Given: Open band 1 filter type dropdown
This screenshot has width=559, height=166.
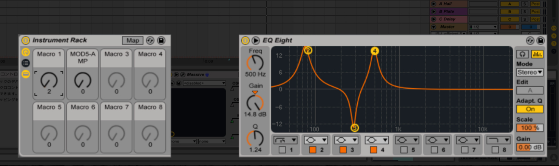Looking at the screenshot, I should (x=285, y=140).
